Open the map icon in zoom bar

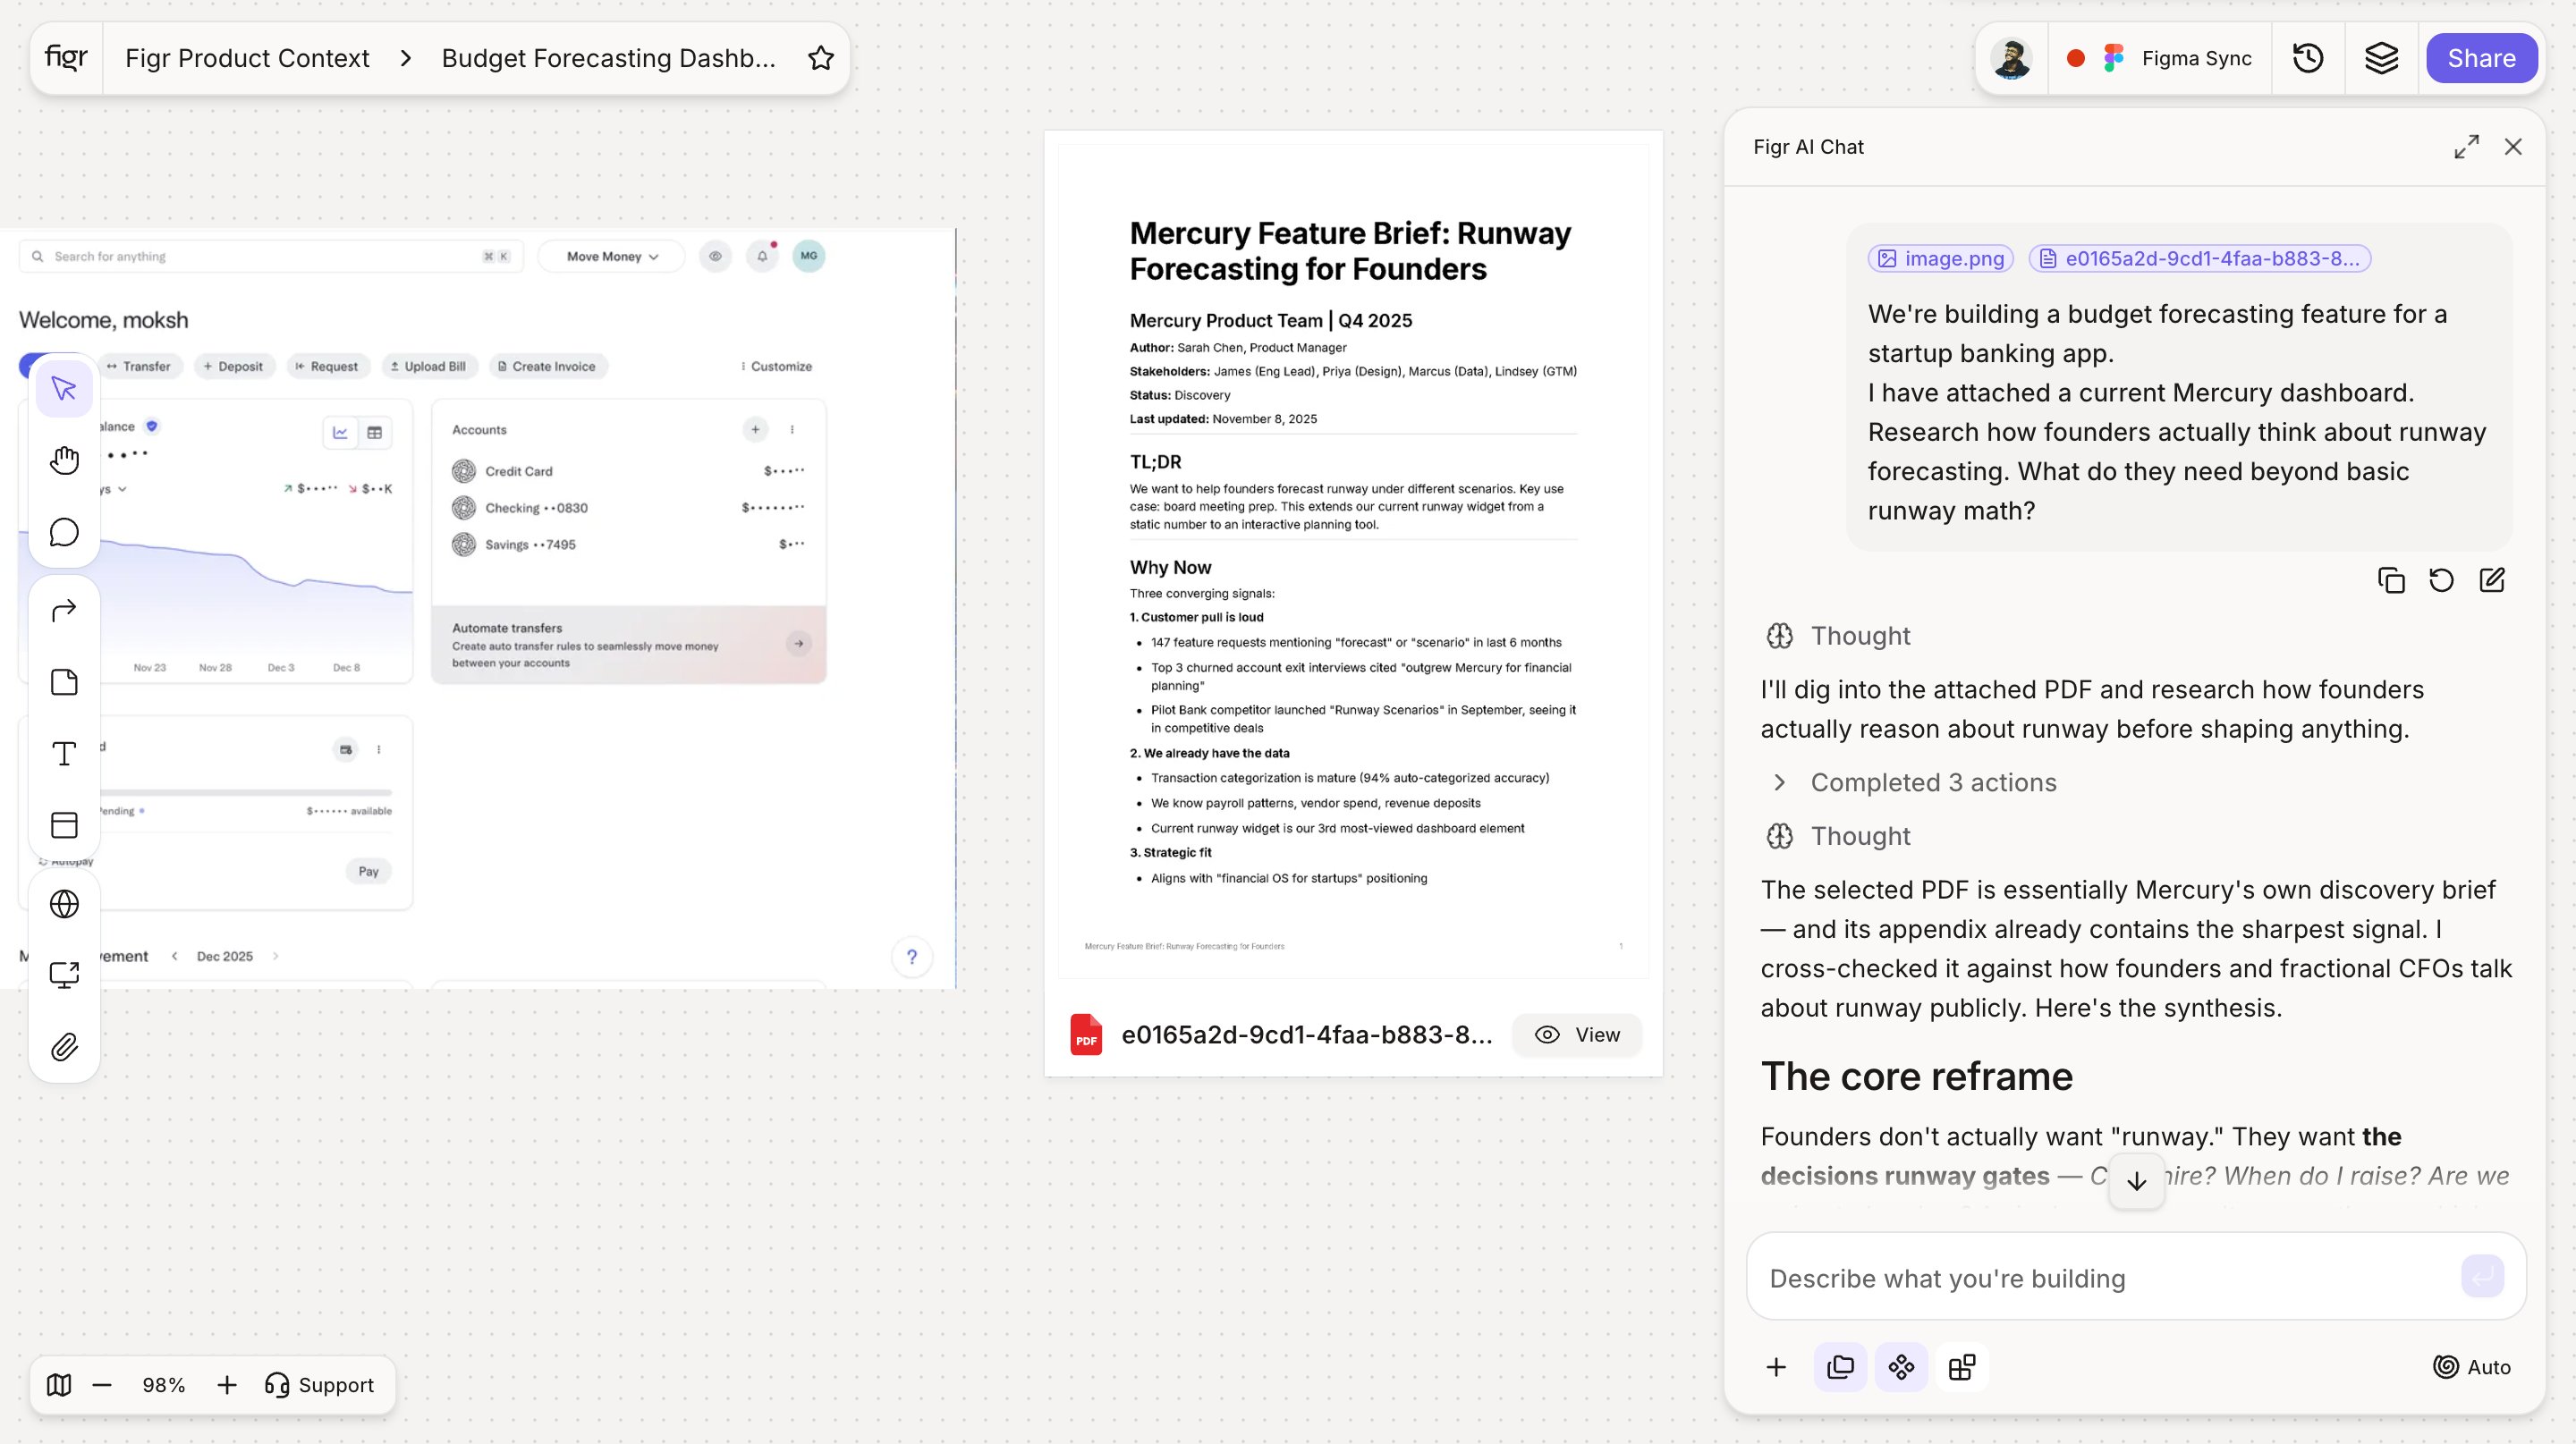click(x=59, y=1385)
